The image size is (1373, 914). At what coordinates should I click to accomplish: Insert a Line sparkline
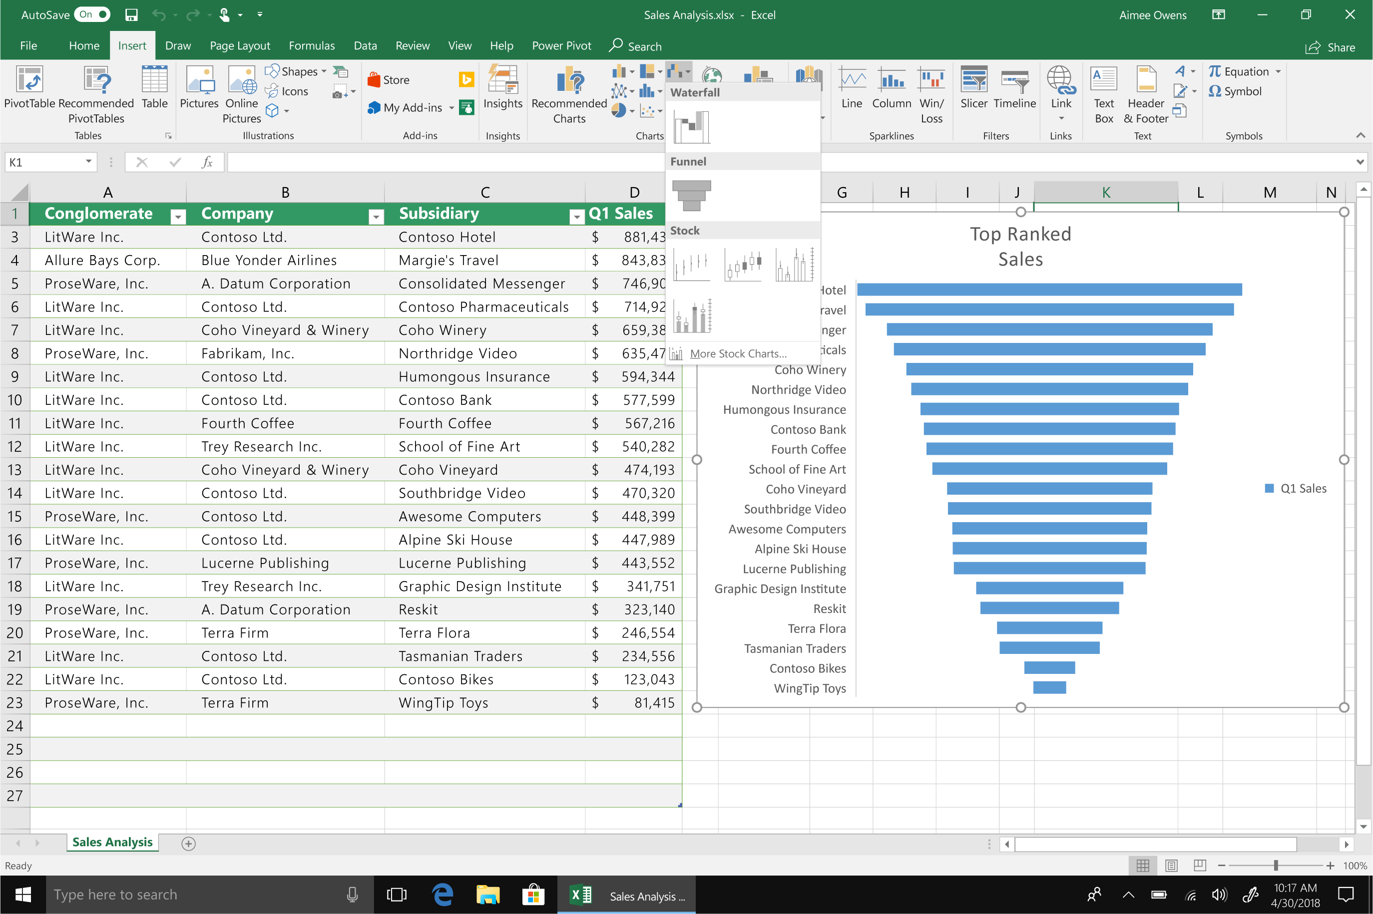point(852,87)
